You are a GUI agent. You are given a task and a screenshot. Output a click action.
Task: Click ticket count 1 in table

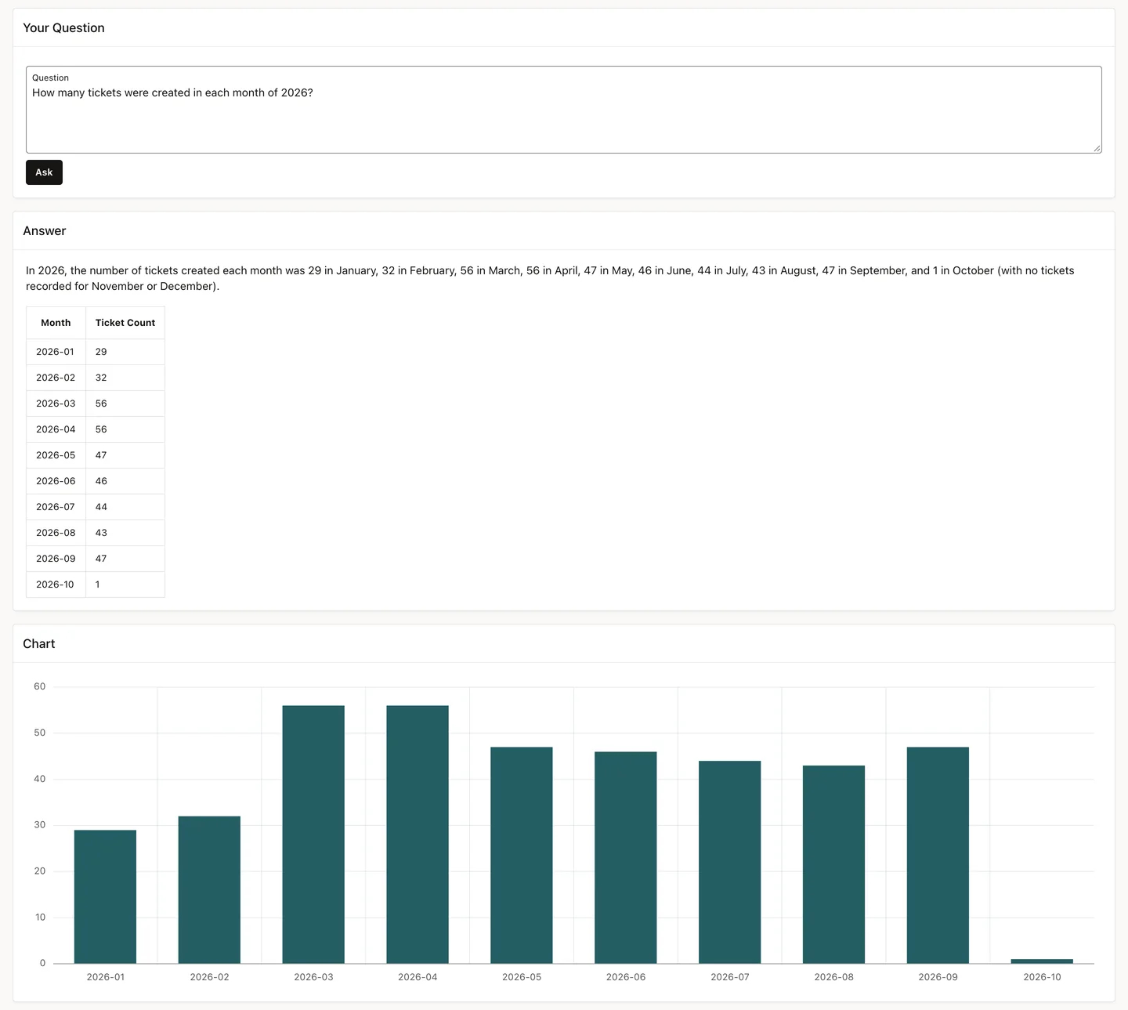click(125, 585)
